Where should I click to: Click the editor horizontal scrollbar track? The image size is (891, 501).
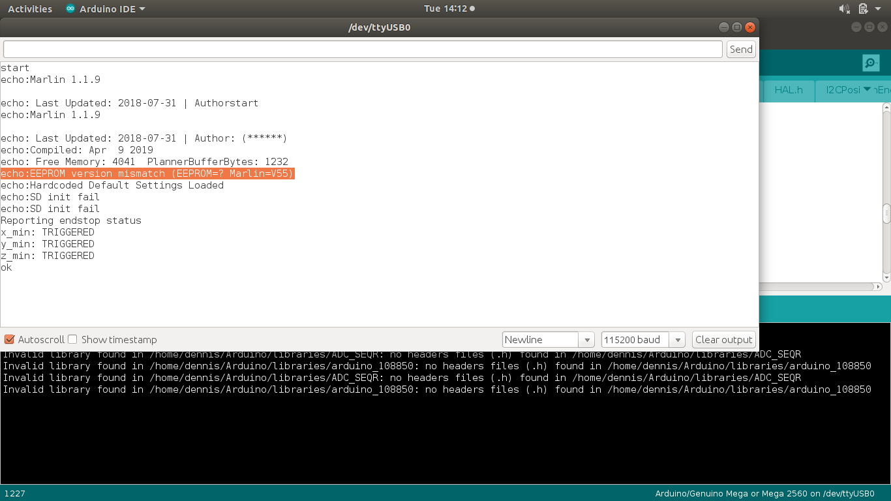[815, 286]
